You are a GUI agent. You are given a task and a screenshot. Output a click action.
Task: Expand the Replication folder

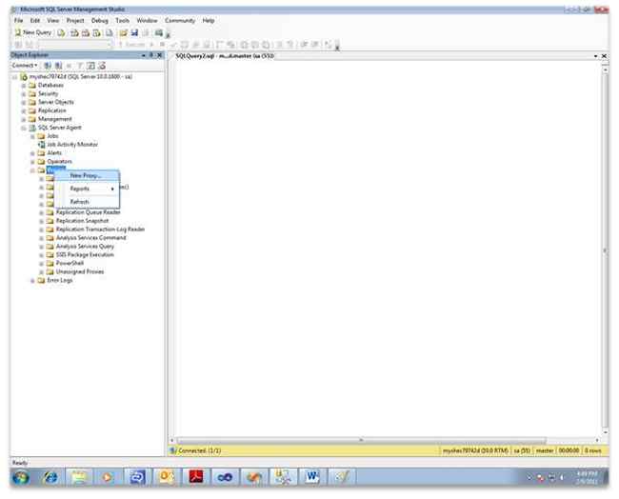pyautogui.click(x=24, y=110)
